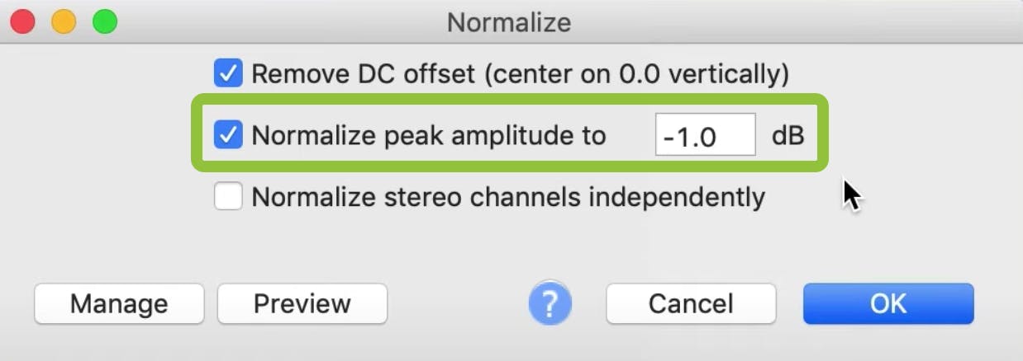Screen dimensions: 1023x361
Task: Cancel the Normalize effect
Action: coord(691,304)
